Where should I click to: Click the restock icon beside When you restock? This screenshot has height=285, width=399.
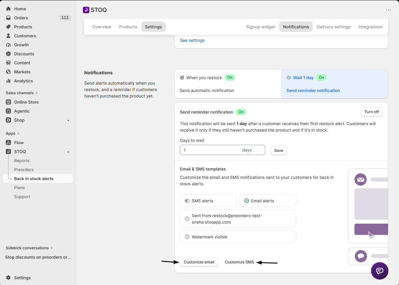tap(182, 78)
